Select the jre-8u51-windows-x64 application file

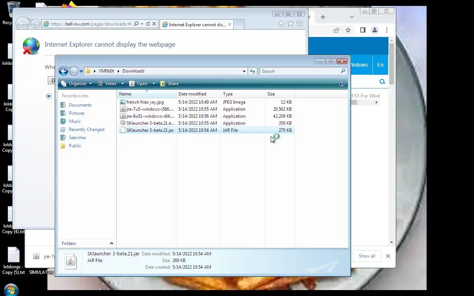click(x=206, y=116)
